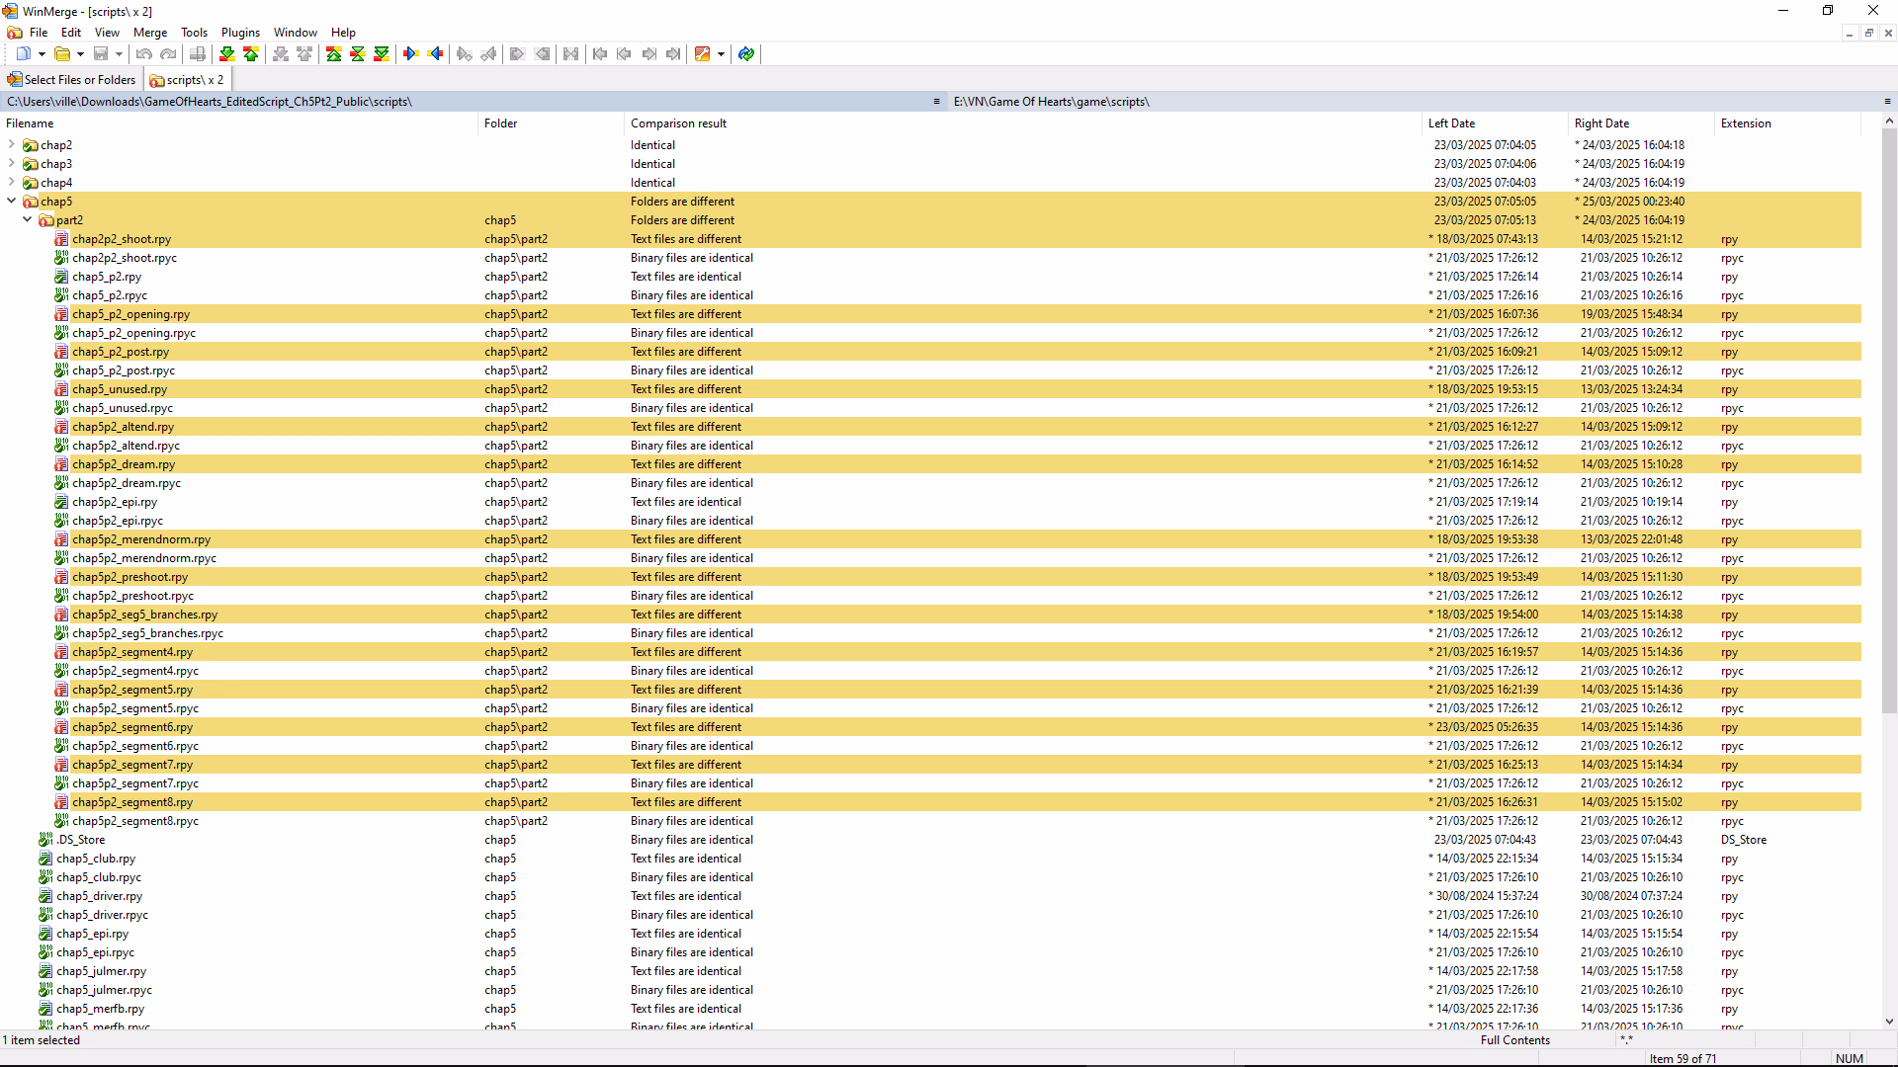Viewport: 1898px width, 1067px height.
Task: Click the Undo toolbar icon
Action: [x=144, y=54]
